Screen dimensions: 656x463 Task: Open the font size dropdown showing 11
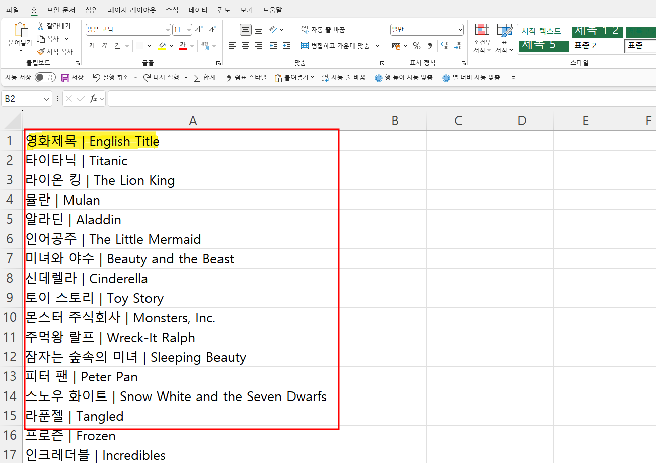189,30
